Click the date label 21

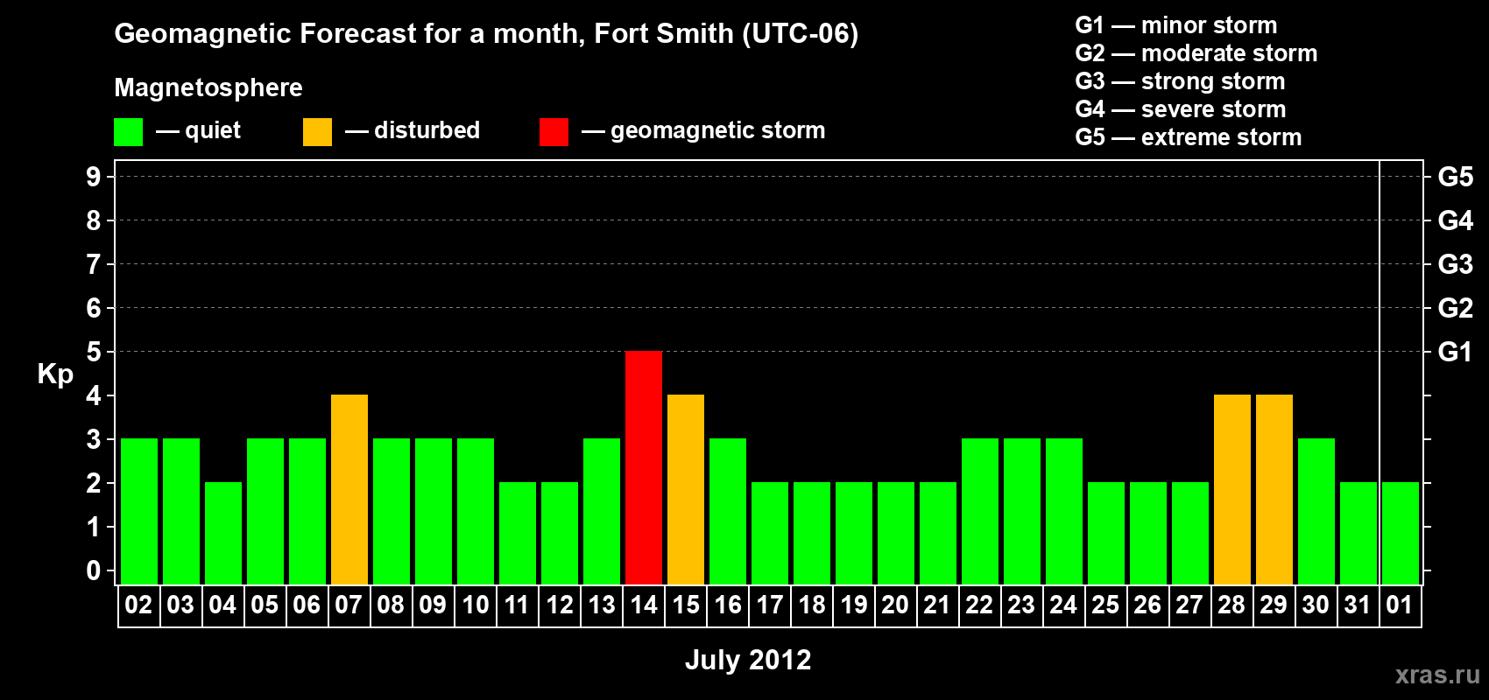pos(937,605)
